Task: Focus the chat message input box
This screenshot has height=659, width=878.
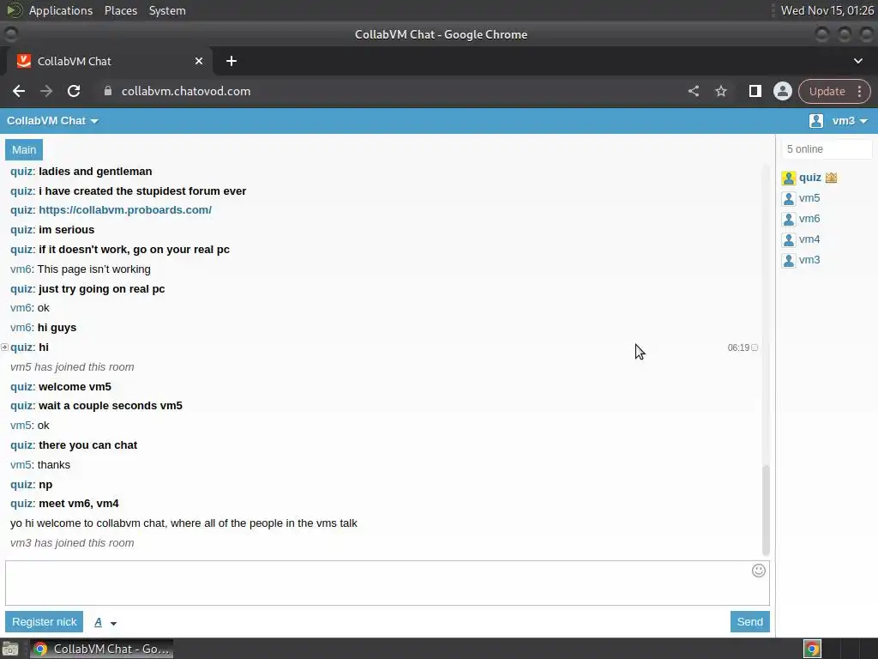Action: [387, 583]
